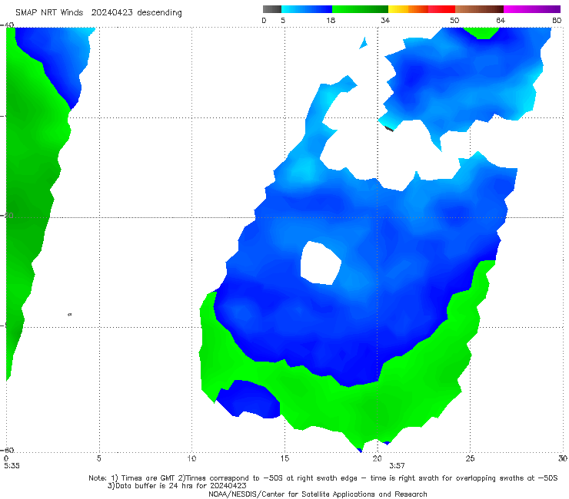Click the latitude axis label '-50'

pos(7,216)
